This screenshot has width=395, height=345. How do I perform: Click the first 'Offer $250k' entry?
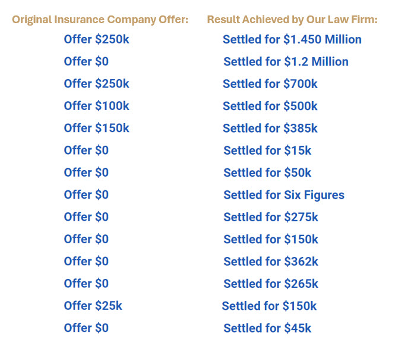[96, 39]
